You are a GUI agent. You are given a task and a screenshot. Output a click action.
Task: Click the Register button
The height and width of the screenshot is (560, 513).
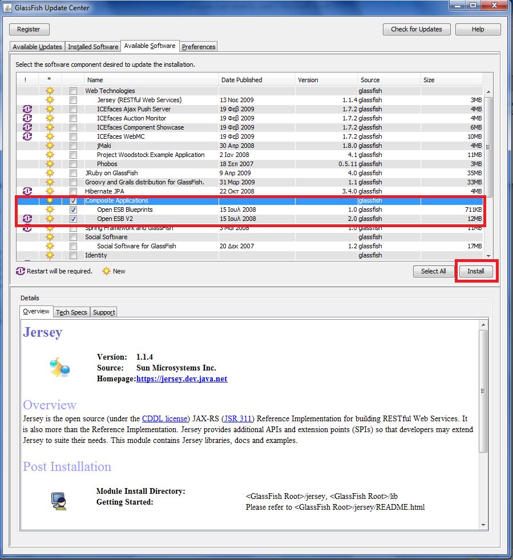[29, 29]
